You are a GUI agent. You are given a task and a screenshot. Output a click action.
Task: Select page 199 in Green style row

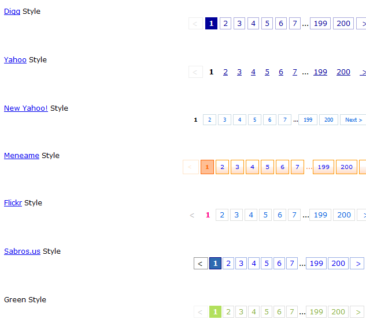pos(316,312)
